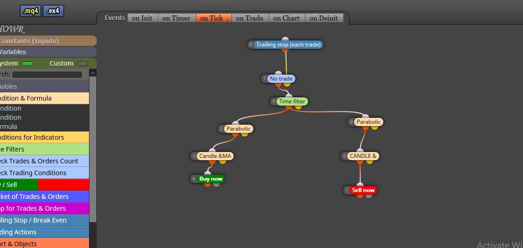Click Sell now block's gray output connector
Viewport: 523px width, 248px height.
pos(369,195)
